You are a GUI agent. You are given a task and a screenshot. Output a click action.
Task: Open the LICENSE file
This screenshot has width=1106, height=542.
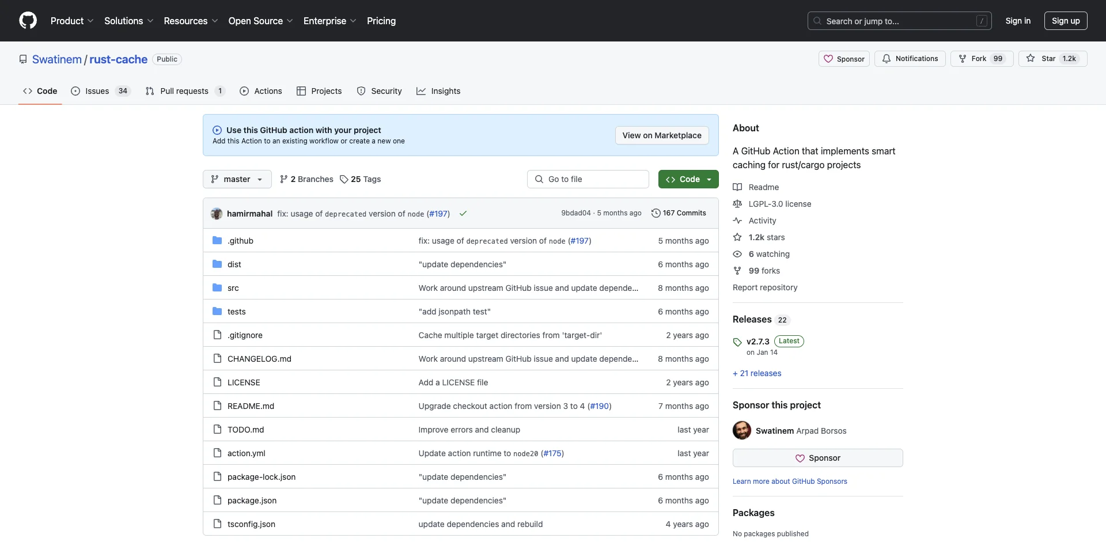click(x=244, y=382)
